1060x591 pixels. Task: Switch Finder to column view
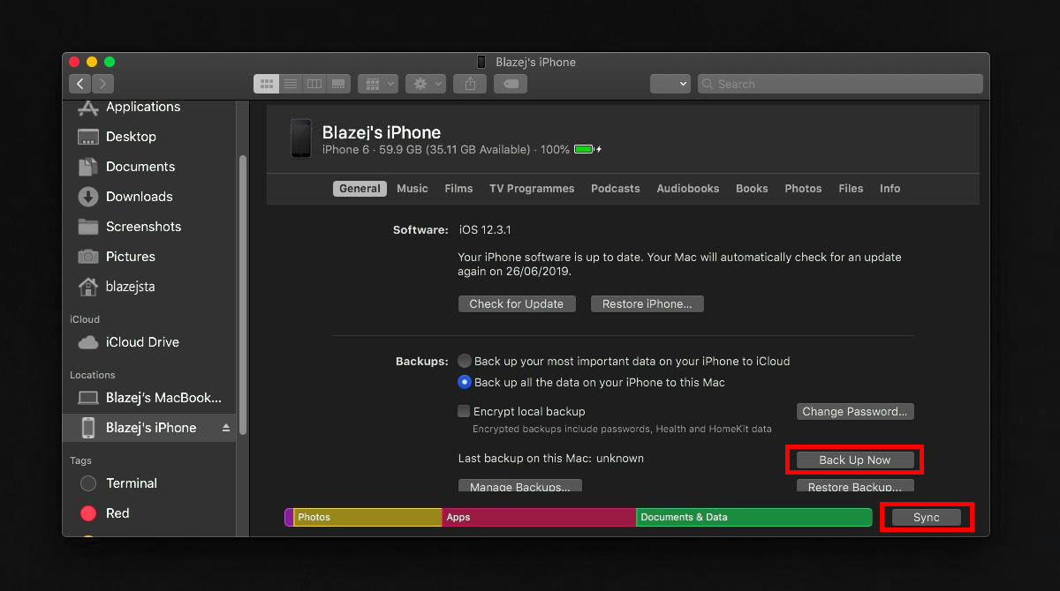(314, 84)
